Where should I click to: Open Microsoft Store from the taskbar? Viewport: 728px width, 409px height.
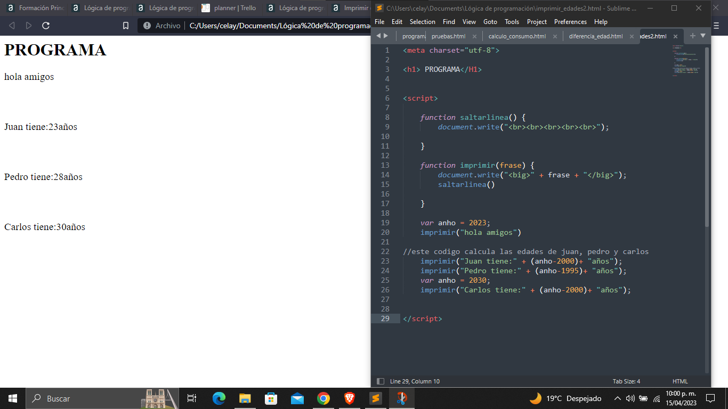(271, 398)
